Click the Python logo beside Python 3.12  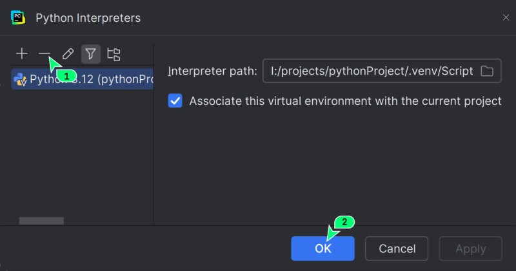(19, 80)
